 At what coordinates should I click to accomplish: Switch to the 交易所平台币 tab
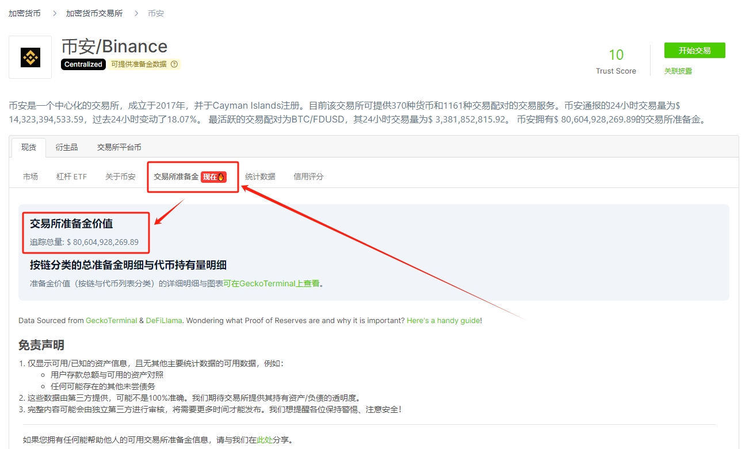[119, 147]
